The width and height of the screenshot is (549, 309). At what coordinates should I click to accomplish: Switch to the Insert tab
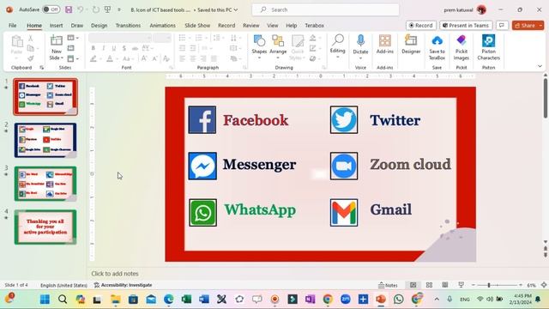pos(56,25)
